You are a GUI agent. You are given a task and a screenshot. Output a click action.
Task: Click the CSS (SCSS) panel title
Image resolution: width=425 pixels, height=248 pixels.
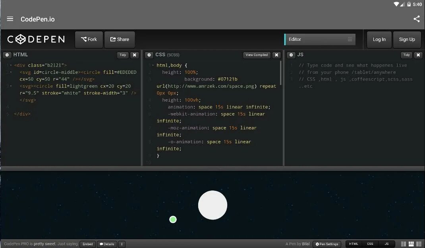tap(167, 55)
